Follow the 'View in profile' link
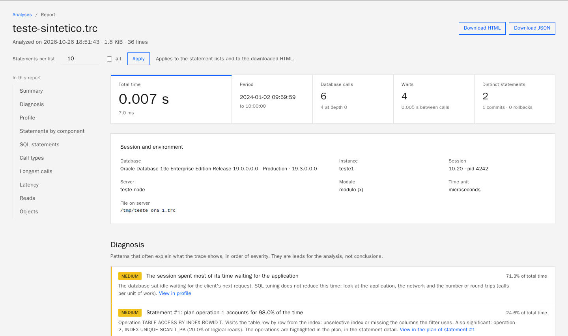Image resolution: width=568 pixels, height=336 pixels. click(x=175, y=293)
